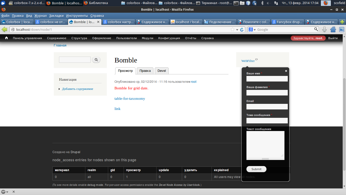Click the terminal launcher icon in the panel
346x195 pixels.
pyautogui.click(x=236, y=3)
